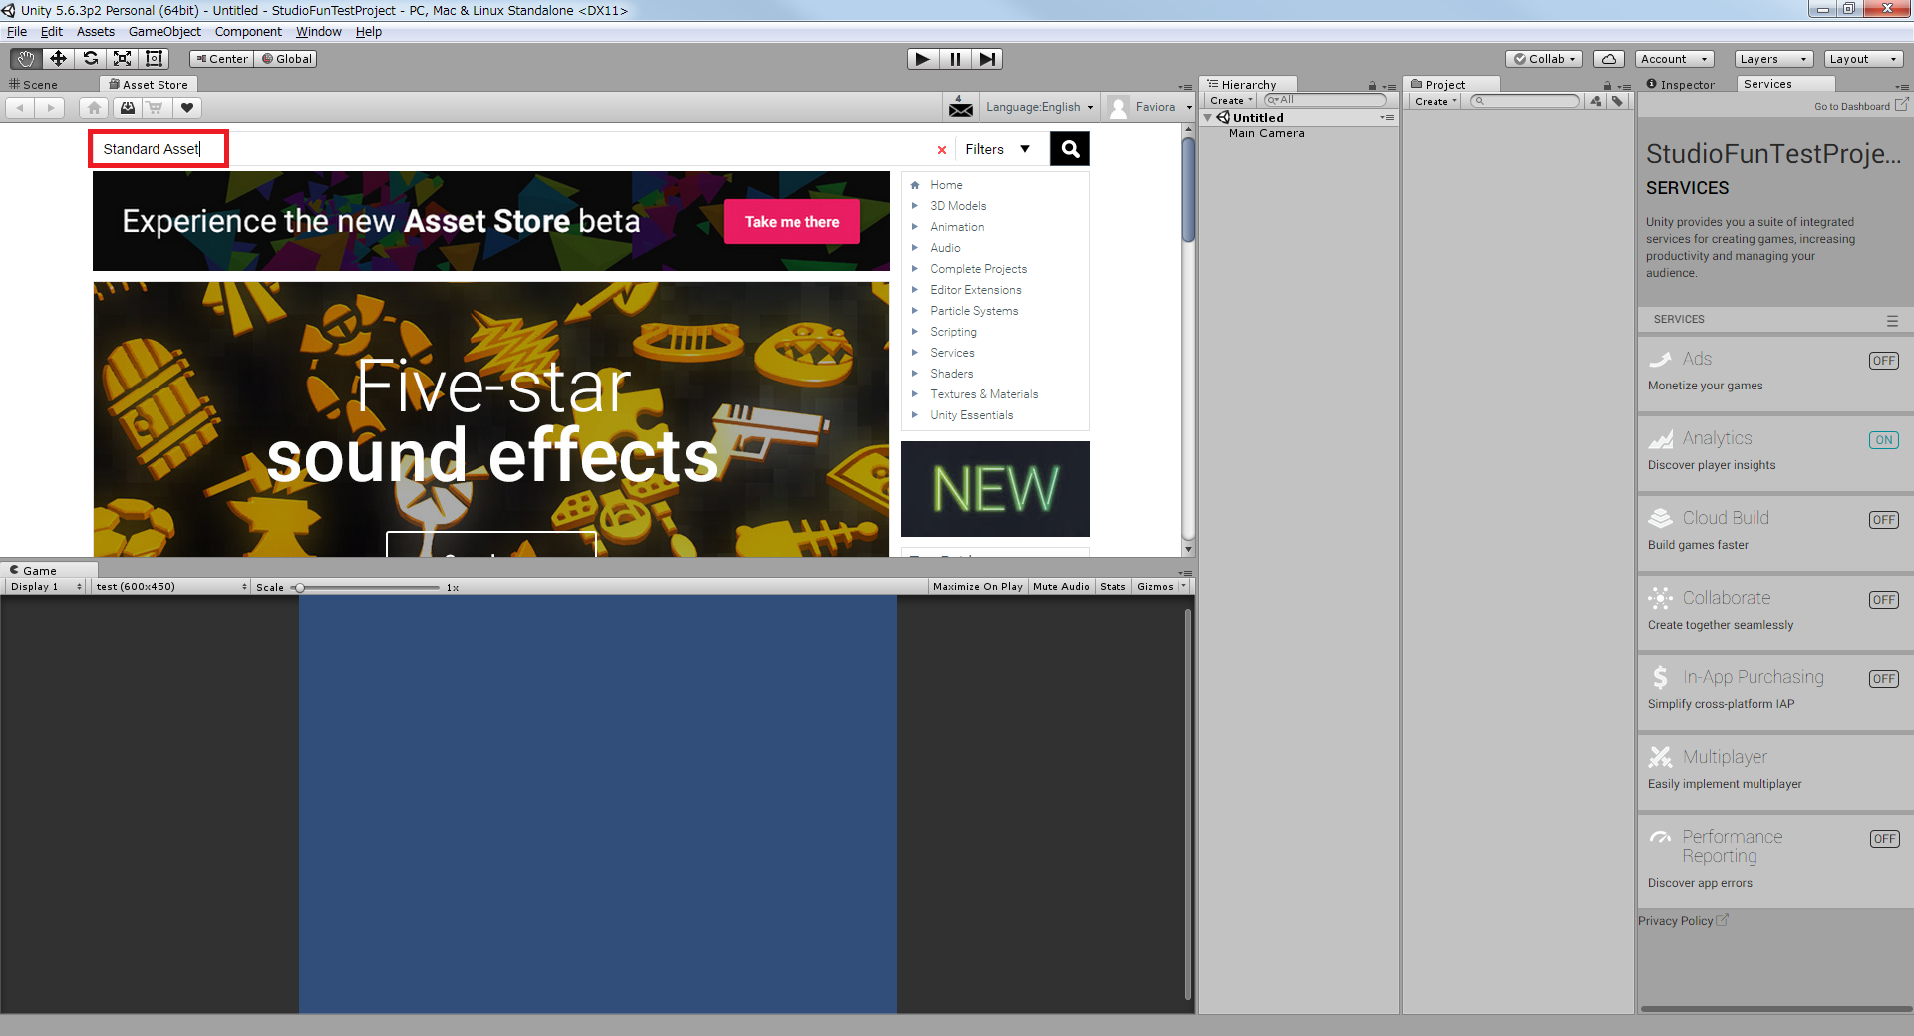
Task: Open the Display 1 dropdown
Action: pyautogui.click(x=45, y=587)
